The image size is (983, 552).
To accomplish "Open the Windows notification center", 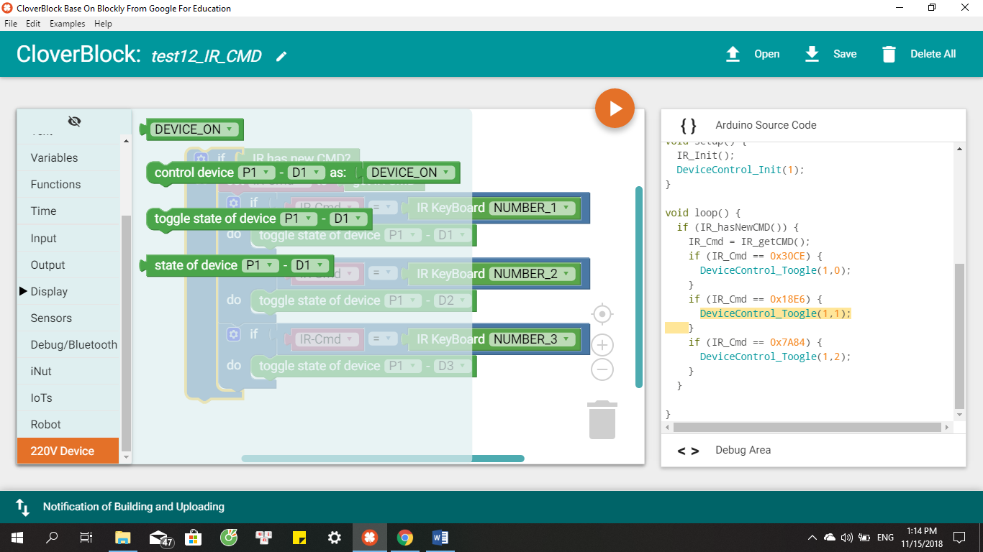I will [x=959, y=538].
